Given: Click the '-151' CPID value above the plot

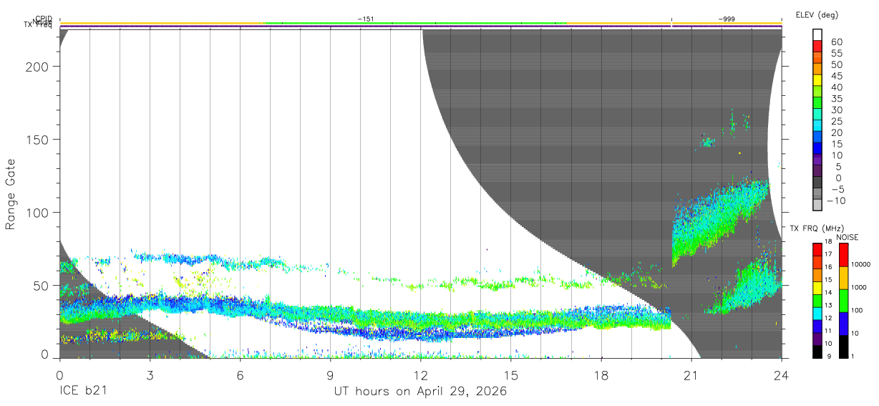Looking at the screenshot, I should coord(366,18).
